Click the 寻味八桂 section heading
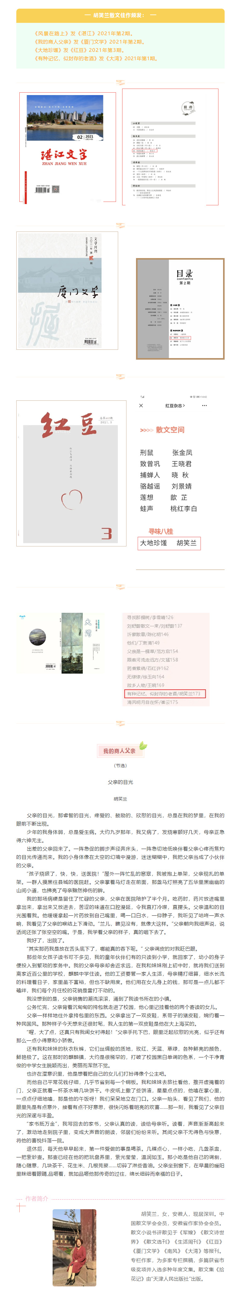 pyautogui.click(x=161, y=531)
